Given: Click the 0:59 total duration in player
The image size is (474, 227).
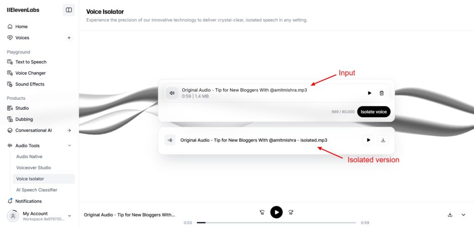Looking at the screenshot, I should (x=365, y=223).
